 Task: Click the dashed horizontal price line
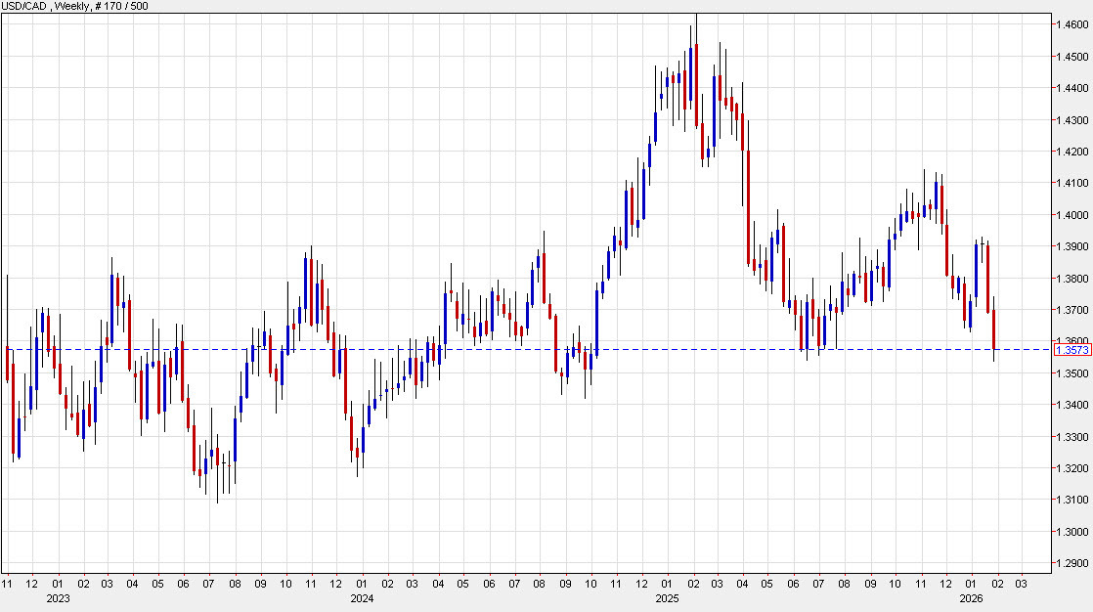point(489,349)
